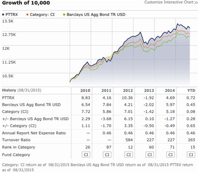The width and height of the screenshot is (199, 173).
Task: Click the 10.5K y-axis label
Action: tap(8, 76)
